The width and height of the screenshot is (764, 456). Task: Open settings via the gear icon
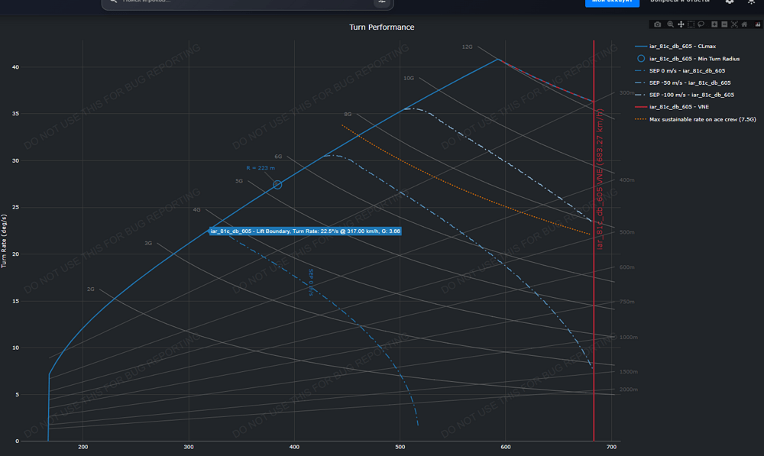(x=730, y=2)
